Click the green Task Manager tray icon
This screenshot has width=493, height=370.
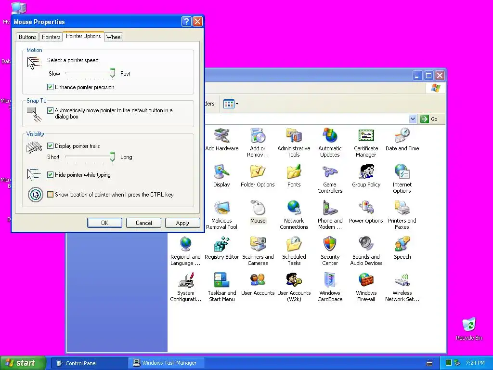449,363
